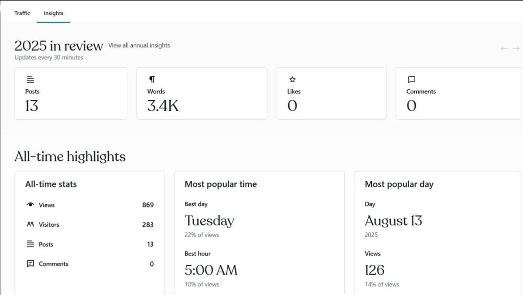Click the Visitors count 283
This screenshot has width=523, height=295.
coord(148,225)
